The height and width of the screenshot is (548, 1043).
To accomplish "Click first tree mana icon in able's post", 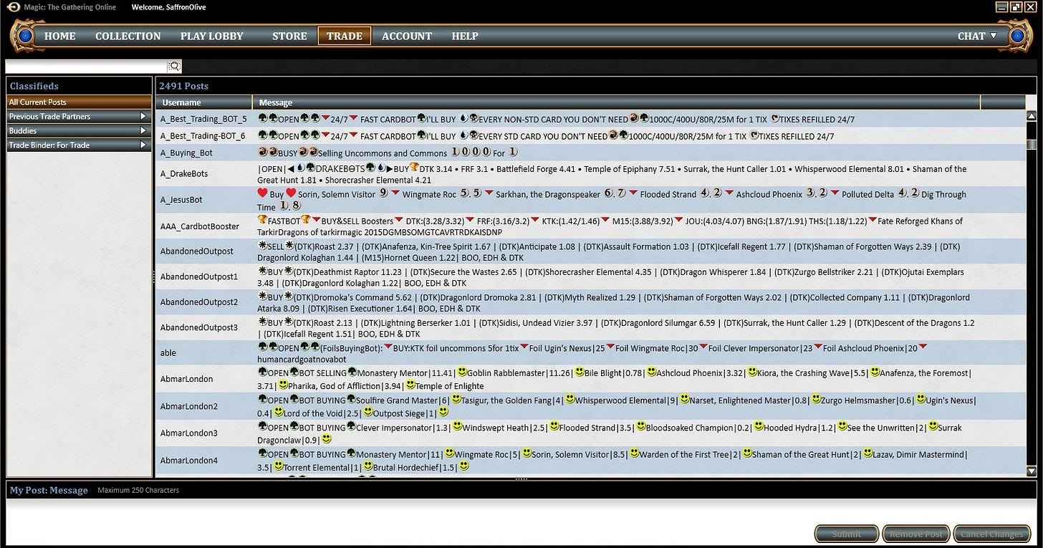I will [262, 347].
